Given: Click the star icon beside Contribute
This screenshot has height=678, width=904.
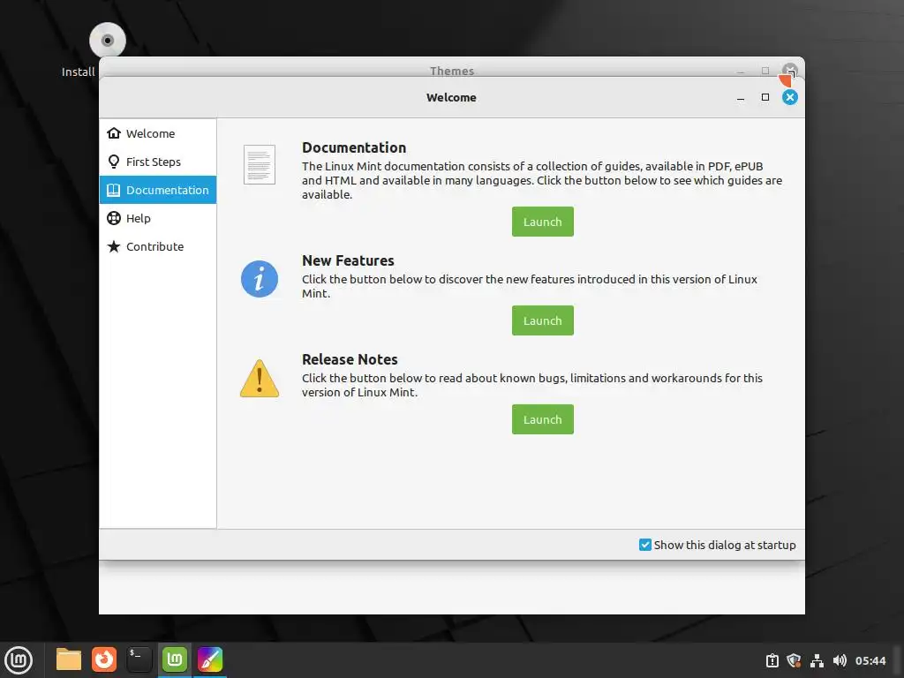Looking at the screenshot, I should (114, 247).
